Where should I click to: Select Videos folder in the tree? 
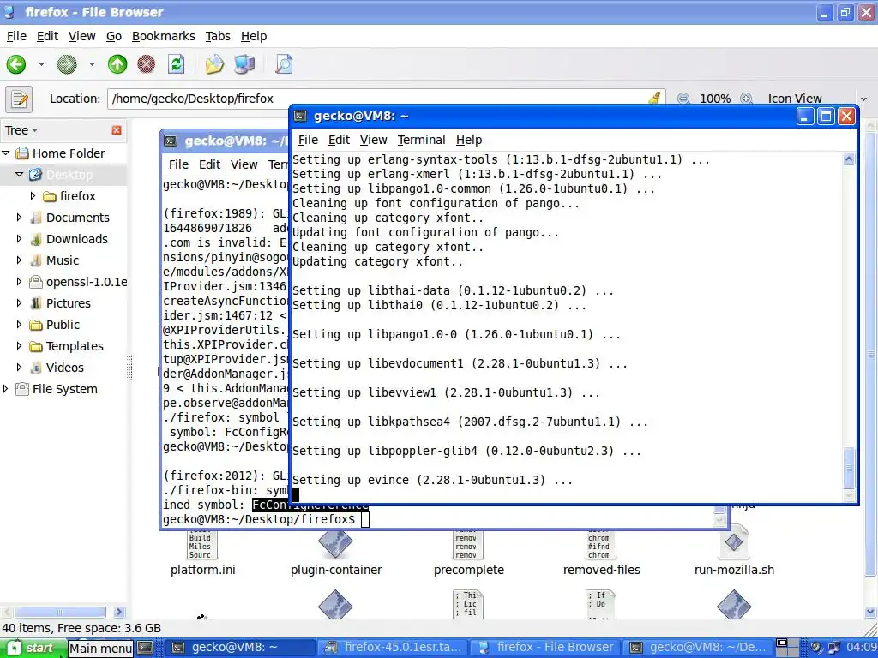(x=65, y=368)
